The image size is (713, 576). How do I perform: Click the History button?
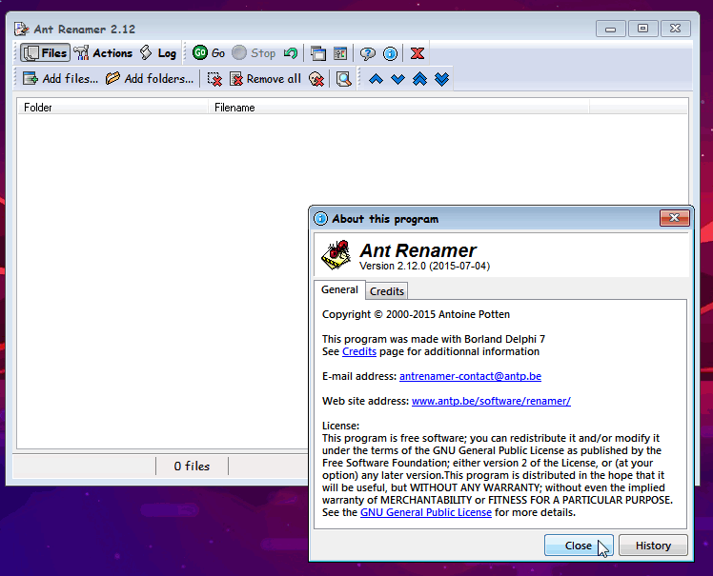click(653, 546)
